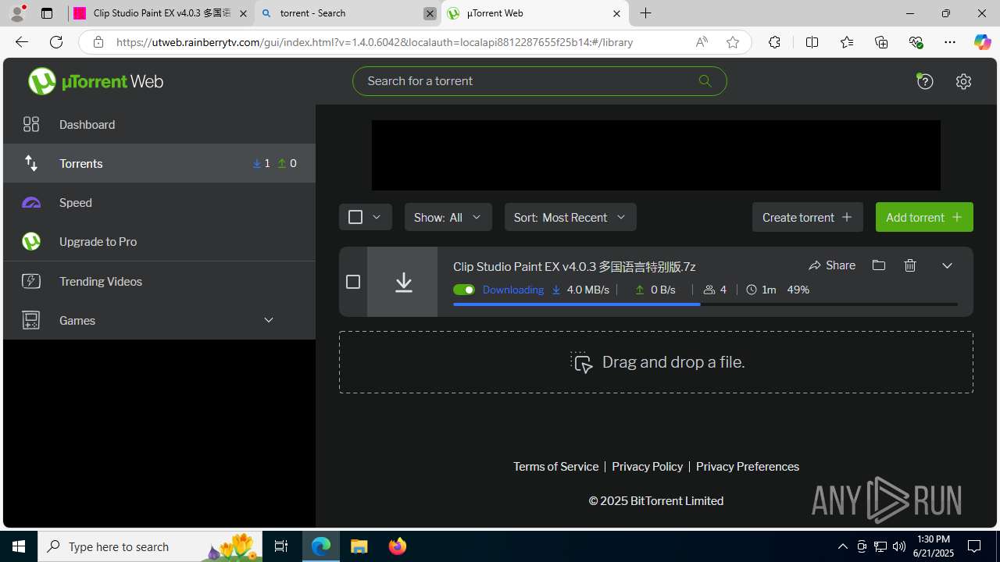Share the Clip Studio Paint torrent
Screen dimensions: 1000x562
click(832, 265)
